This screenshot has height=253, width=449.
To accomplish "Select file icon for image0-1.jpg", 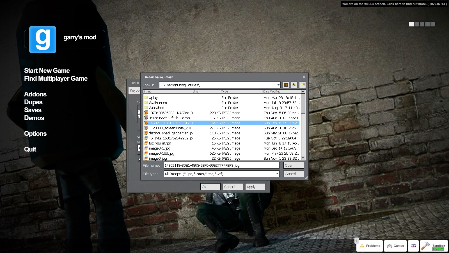I will click(146, 148).
